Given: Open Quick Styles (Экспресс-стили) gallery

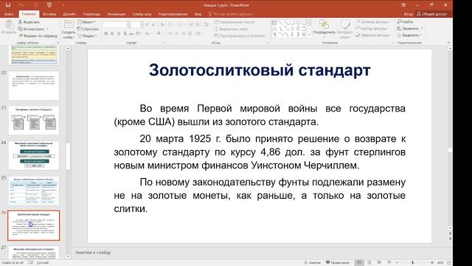Looking at the screenshot, I should click(344, 29).
